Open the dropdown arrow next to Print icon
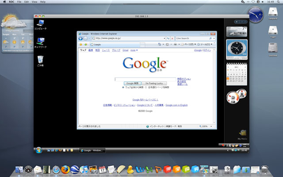This screenshot has height=177, width=283. [179, 44]
